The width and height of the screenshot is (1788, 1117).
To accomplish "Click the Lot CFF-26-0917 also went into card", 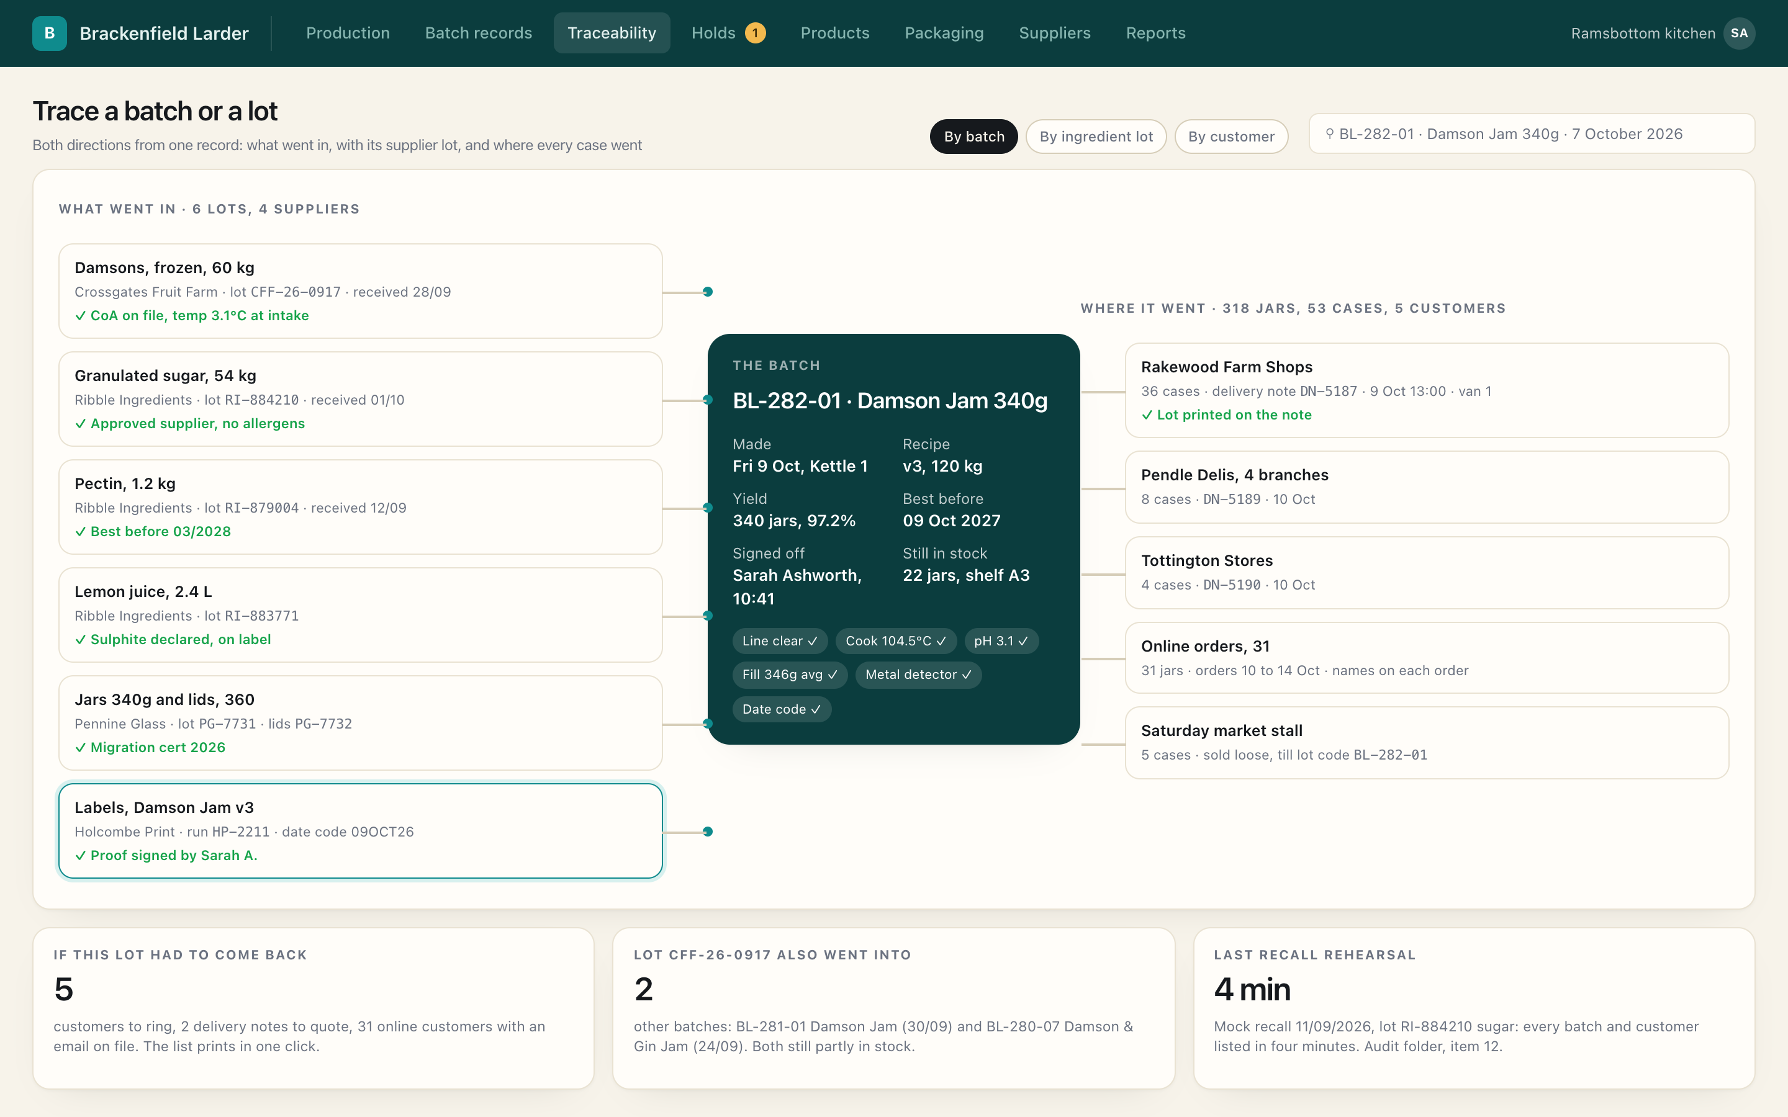I will click(893, 1008).
